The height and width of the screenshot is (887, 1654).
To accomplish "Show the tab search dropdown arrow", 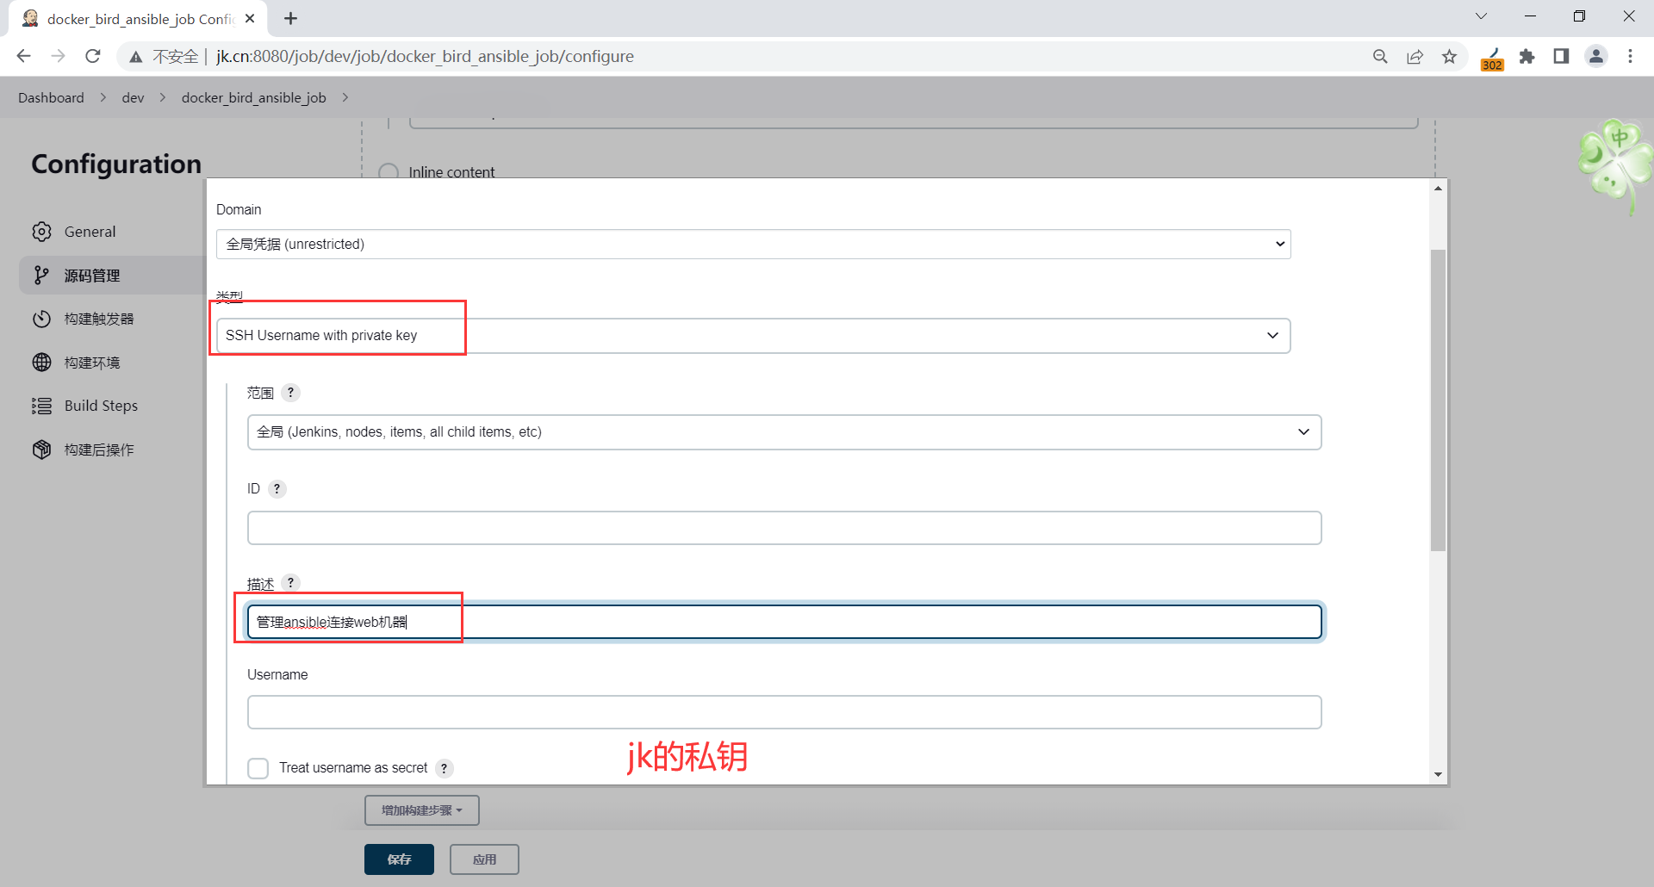I will point(1481,16).
